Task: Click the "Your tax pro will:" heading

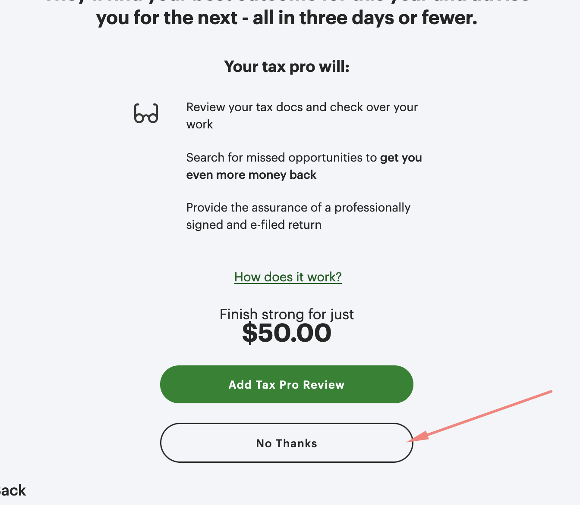Action: (x=287, y=67)
